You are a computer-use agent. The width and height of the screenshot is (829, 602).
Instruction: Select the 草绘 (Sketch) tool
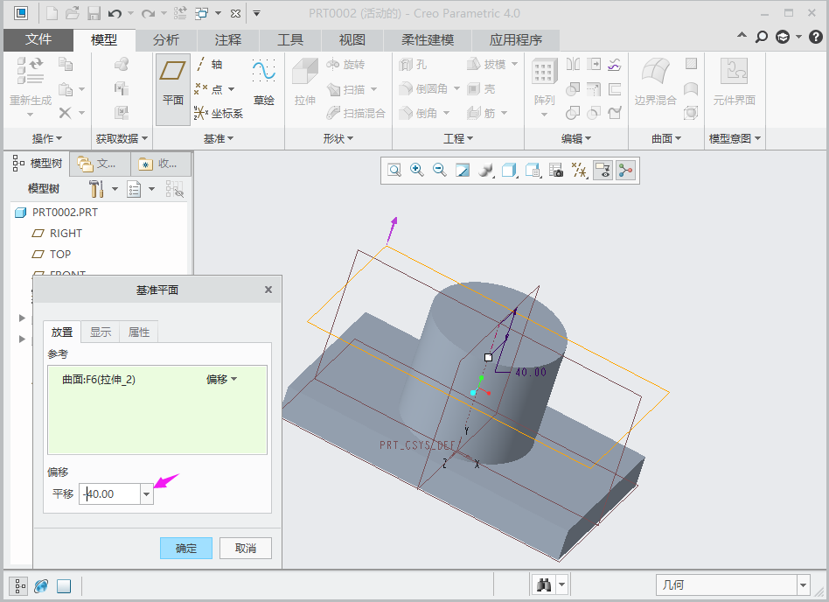tap(264, 84)
